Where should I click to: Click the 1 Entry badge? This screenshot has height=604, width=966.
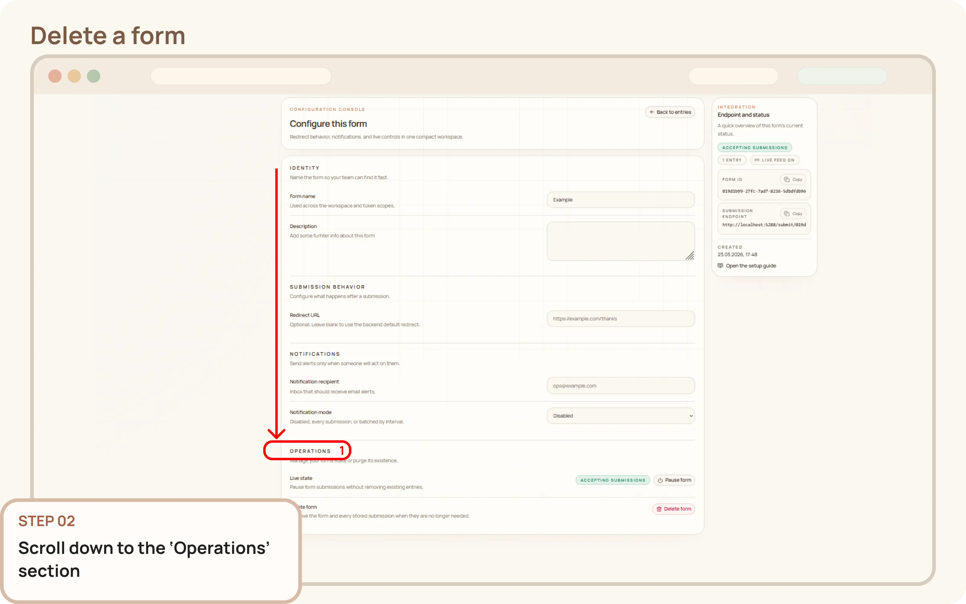[x=732, y=160]
